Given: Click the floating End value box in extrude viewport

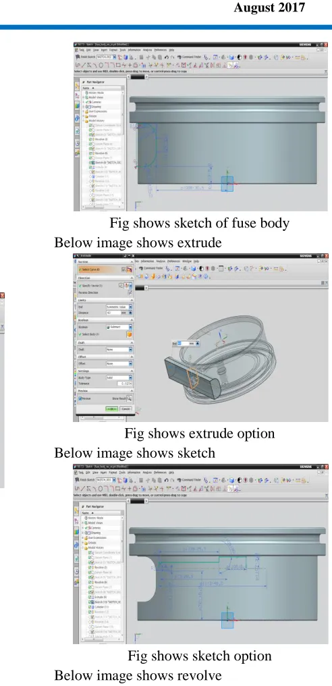Looking at the screenshot, I should [x=184, y=344].
